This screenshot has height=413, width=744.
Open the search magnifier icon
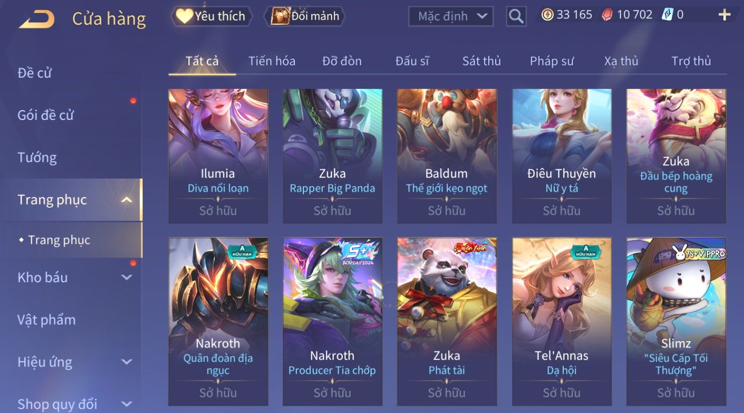[x=516, y=16]
